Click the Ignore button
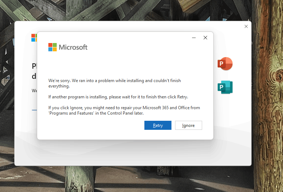The height and width of the screenshot is (192, 283). [x=188, y=125]
